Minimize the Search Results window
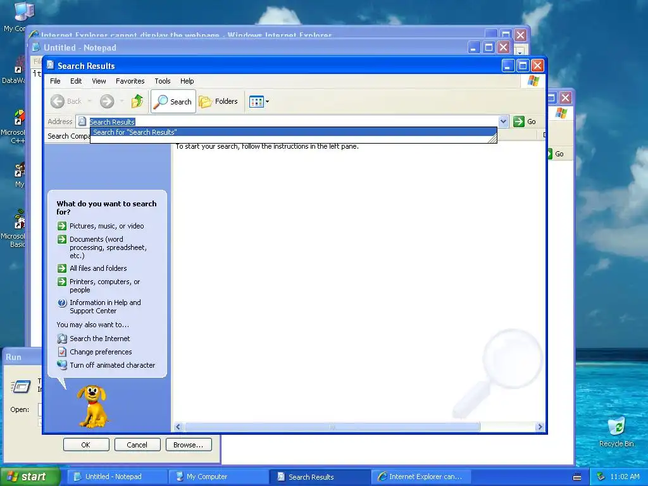This screenshot has width=648, height=486. (508, 65)
